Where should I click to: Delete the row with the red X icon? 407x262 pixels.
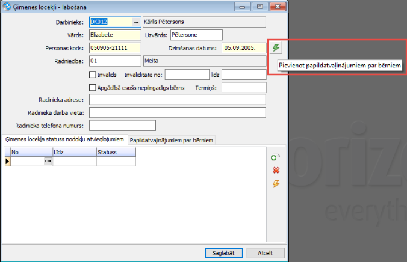tap(276, 170)
